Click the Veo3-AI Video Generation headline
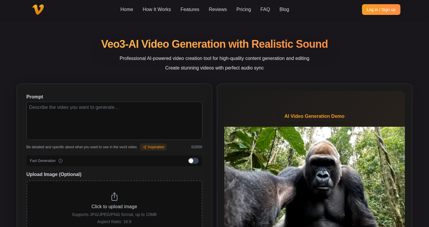The height and width of the screenshot is (227, 429). pos(214,44)
